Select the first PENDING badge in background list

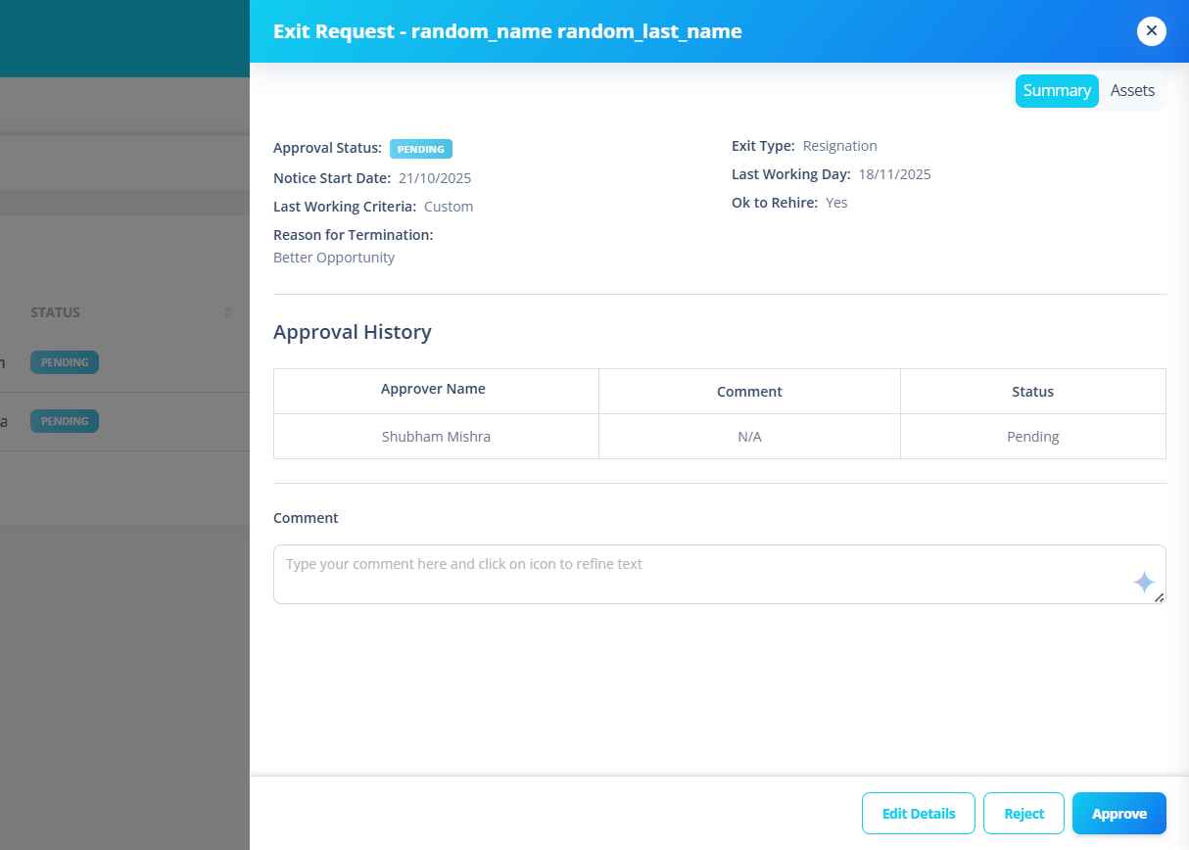pyautogui.click(x=65, y=362)
